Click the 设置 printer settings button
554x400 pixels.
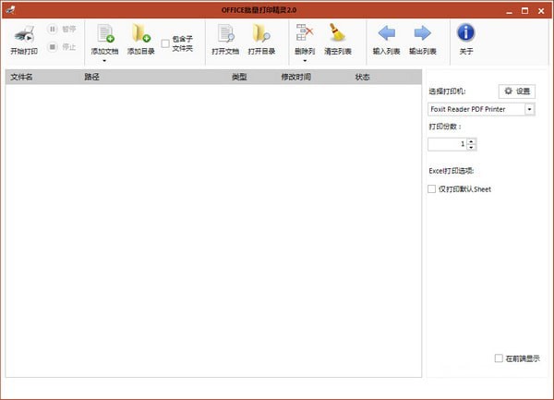(516, 91)
